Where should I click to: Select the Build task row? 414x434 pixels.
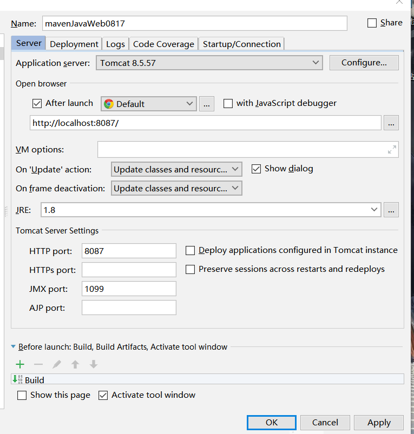click(207, 379)
